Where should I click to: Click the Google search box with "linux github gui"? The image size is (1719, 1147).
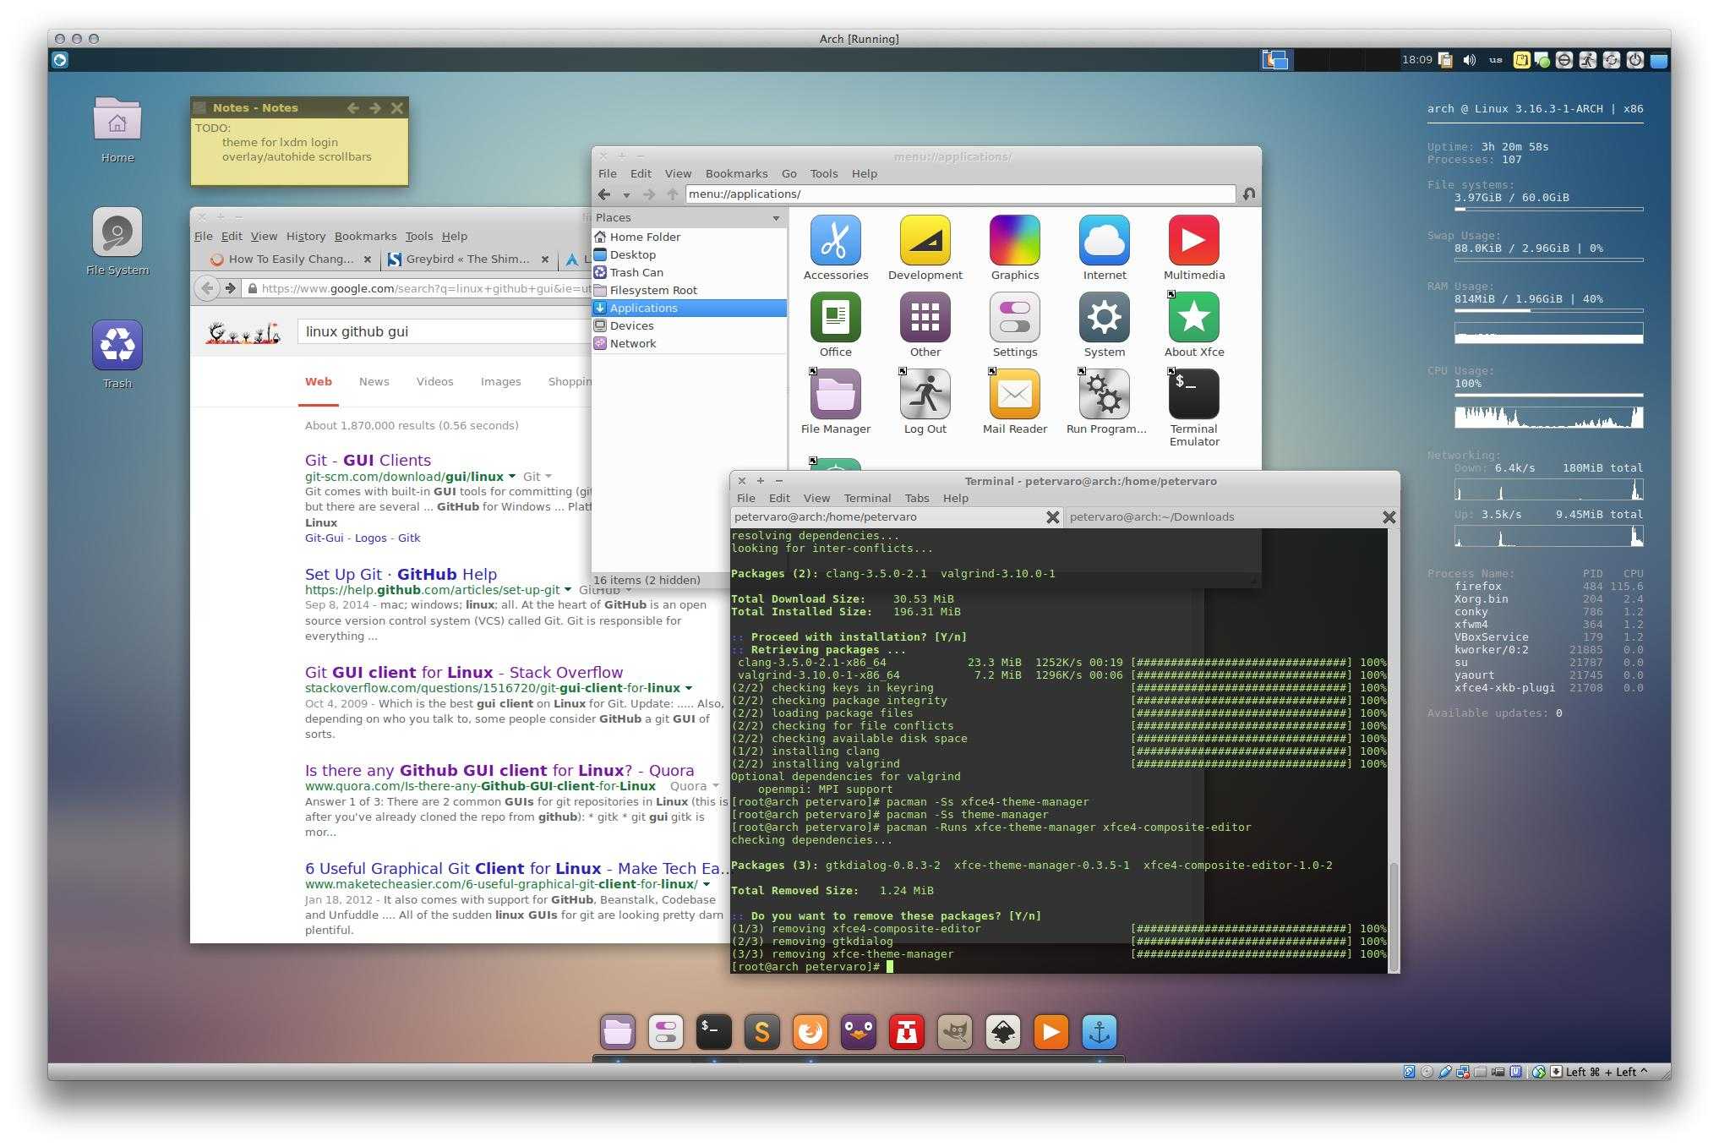click(445, 331)
